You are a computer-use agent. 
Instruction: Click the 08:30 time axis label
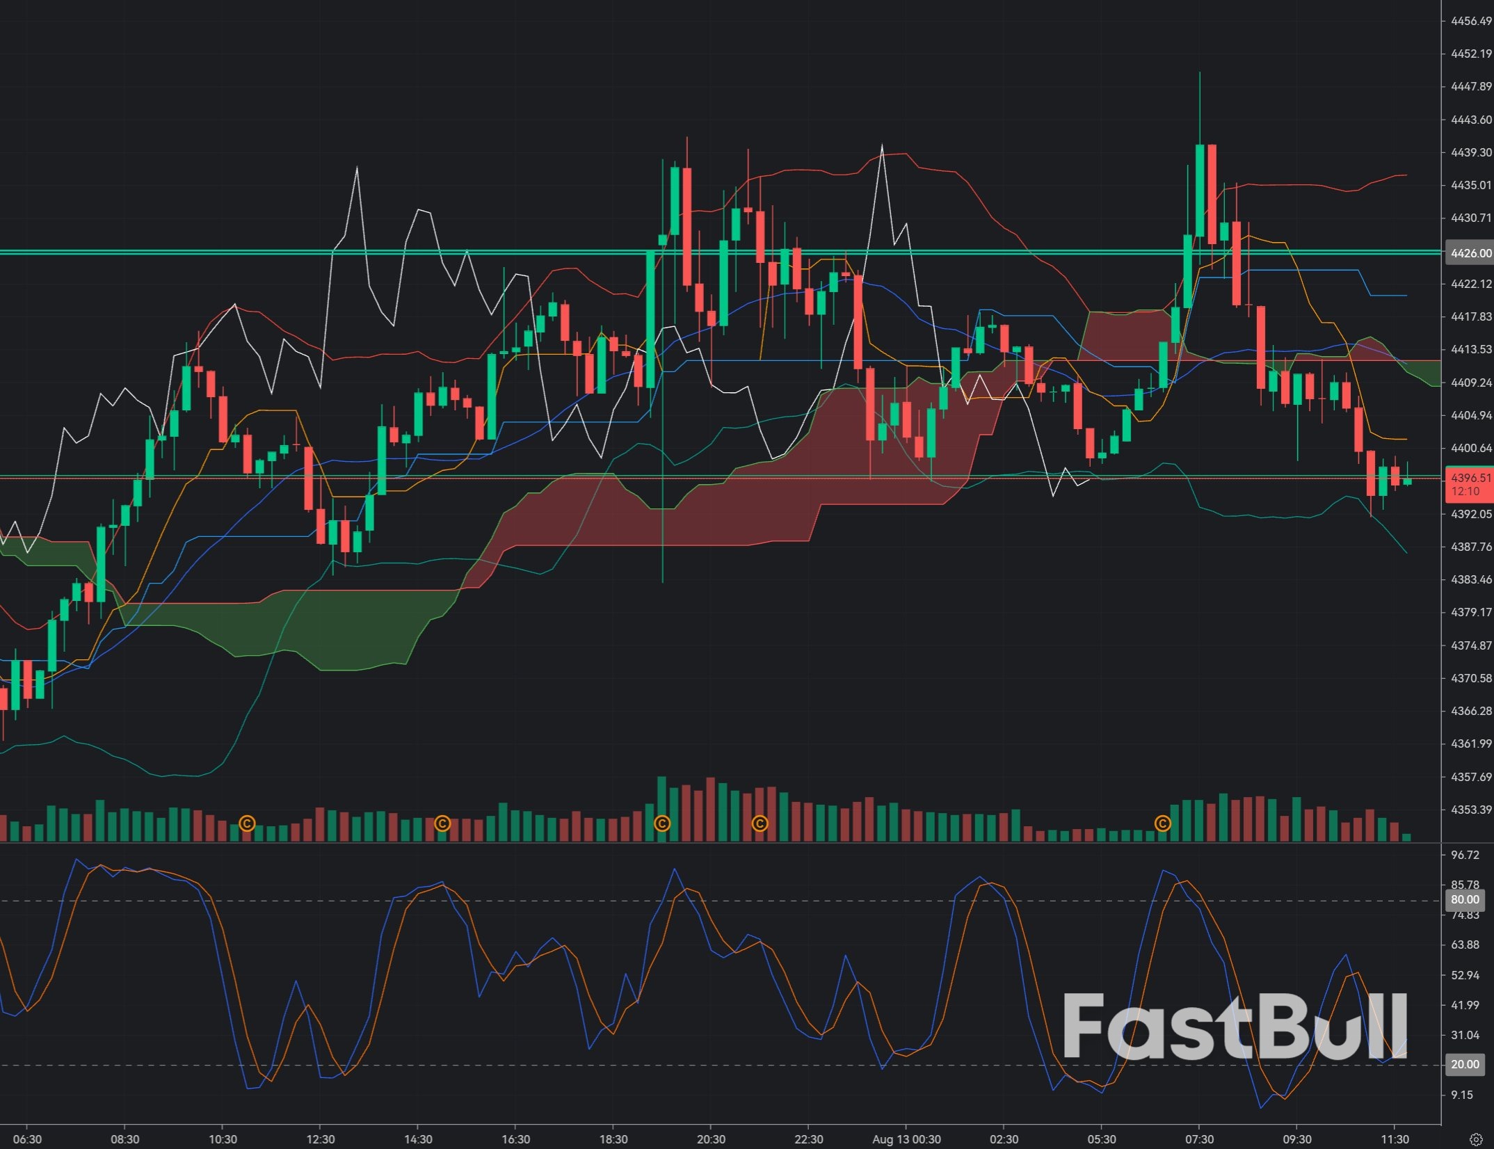click(x=124, y=1139)
